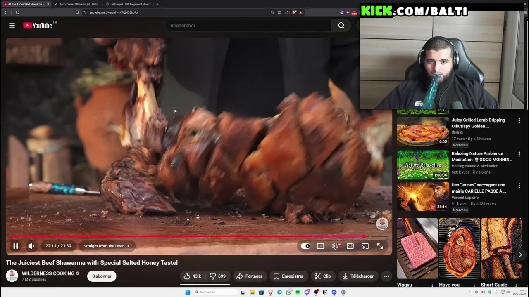
Task: Reload the current page
Action: [x=18, y=12]
